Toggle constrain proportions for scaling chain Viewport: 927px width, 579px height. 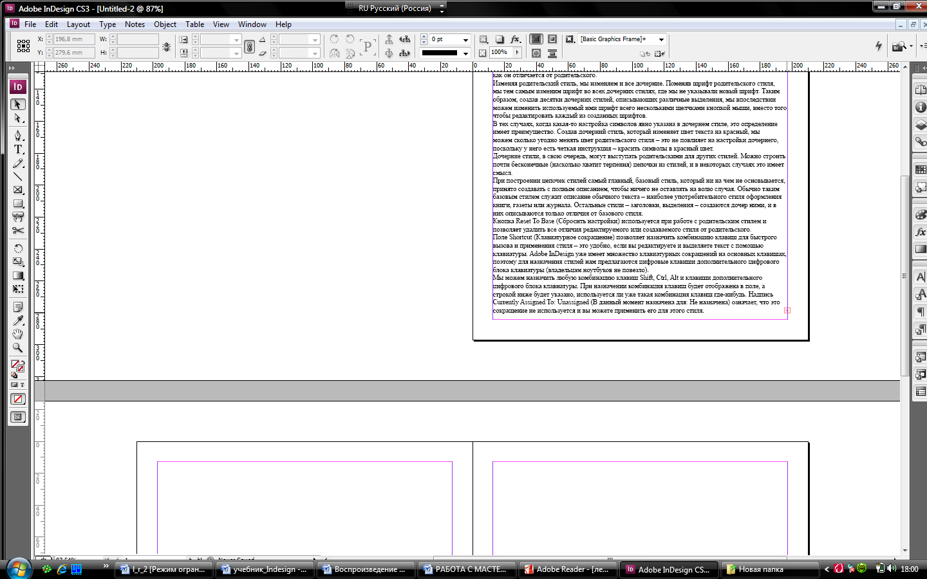click(250, 46)
